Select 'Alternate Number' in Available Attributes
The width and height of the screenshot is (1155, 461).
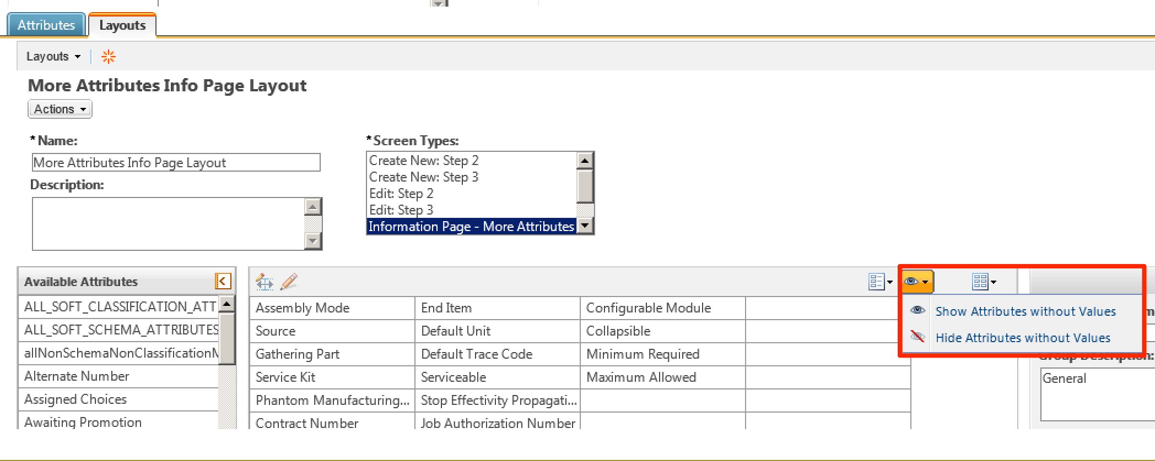click(x=77, y=376)
